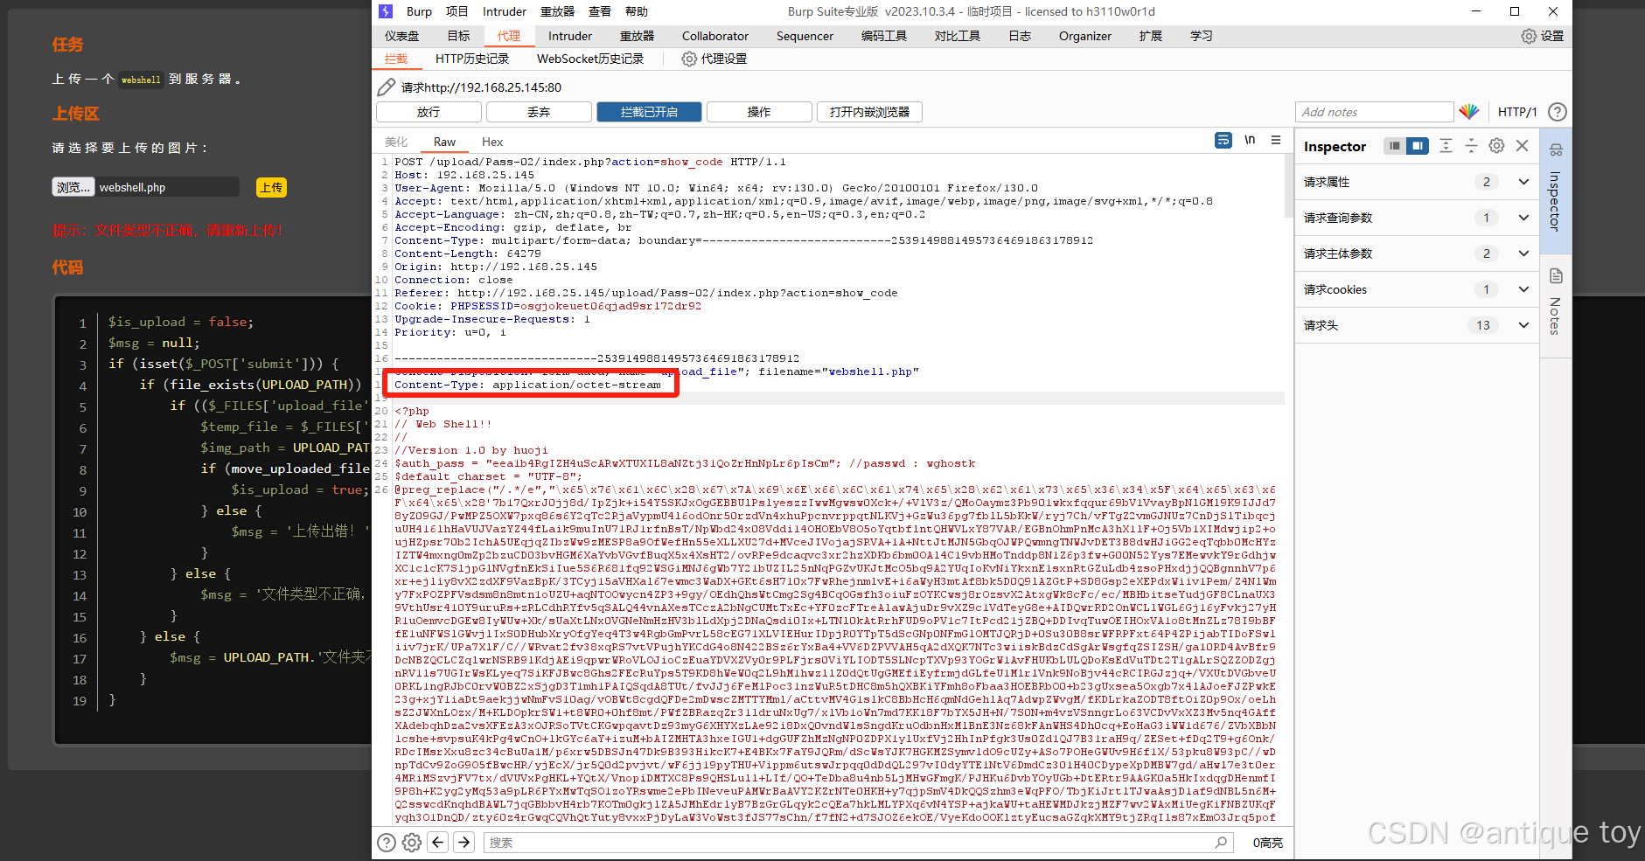This screenshot has height=861, width=1645.
Task: Click the PHPSESSID cookie value text
Action: [x=610, y=306]
